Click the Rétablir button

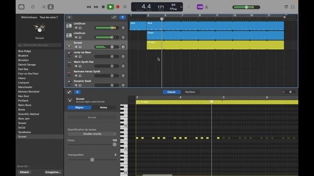pos(25,172)
